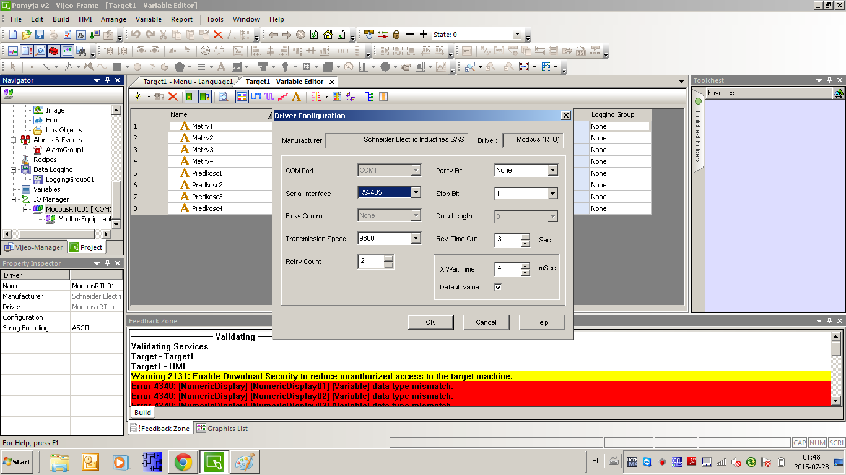
Task: Open the Transmission Speed dropdown
Action: [416, 238]
